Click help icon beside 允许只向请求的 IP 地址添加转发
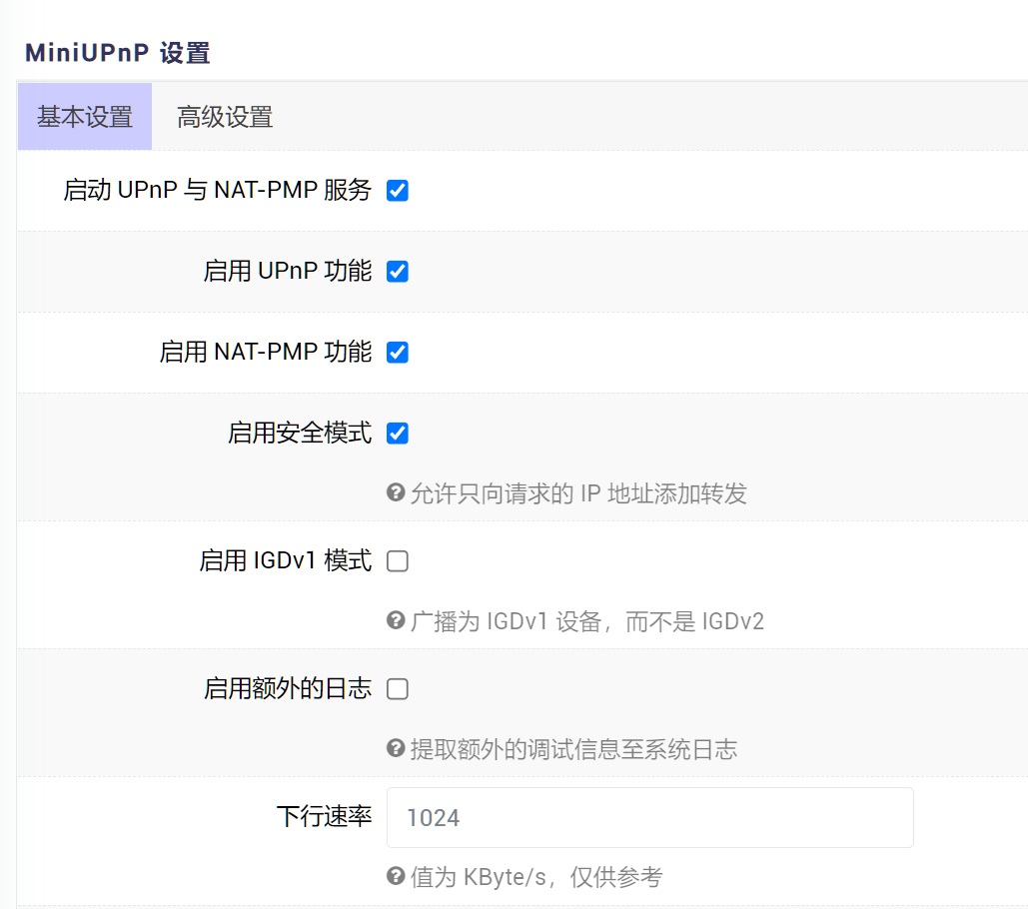 [396, 492]
